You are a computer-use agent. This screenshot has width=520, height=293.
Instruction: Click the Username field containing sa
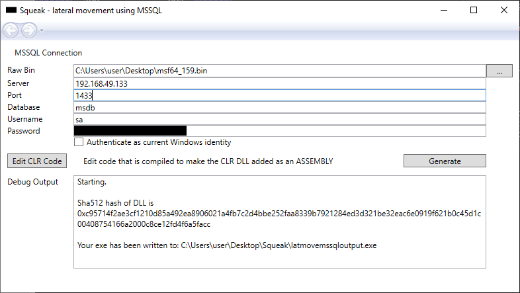[x=279, y=119]
